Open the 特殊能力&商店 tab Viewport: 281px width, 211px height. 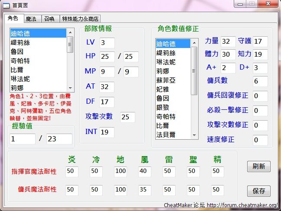[x=80, y=19]
